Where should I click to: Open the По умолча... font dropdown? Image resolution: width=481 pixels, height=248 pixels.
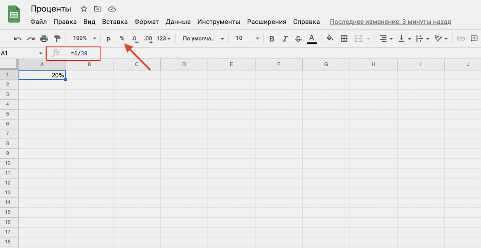(x=203, y=38)
